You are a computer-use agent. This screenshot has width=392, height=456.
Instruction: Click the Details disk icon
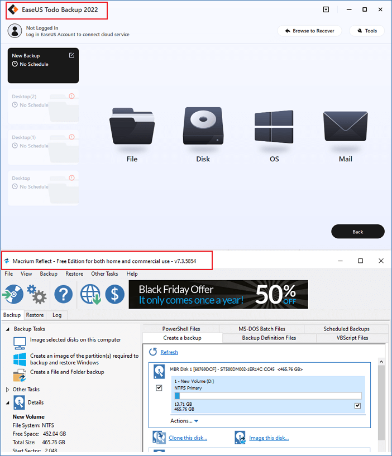tap(19, 402)
